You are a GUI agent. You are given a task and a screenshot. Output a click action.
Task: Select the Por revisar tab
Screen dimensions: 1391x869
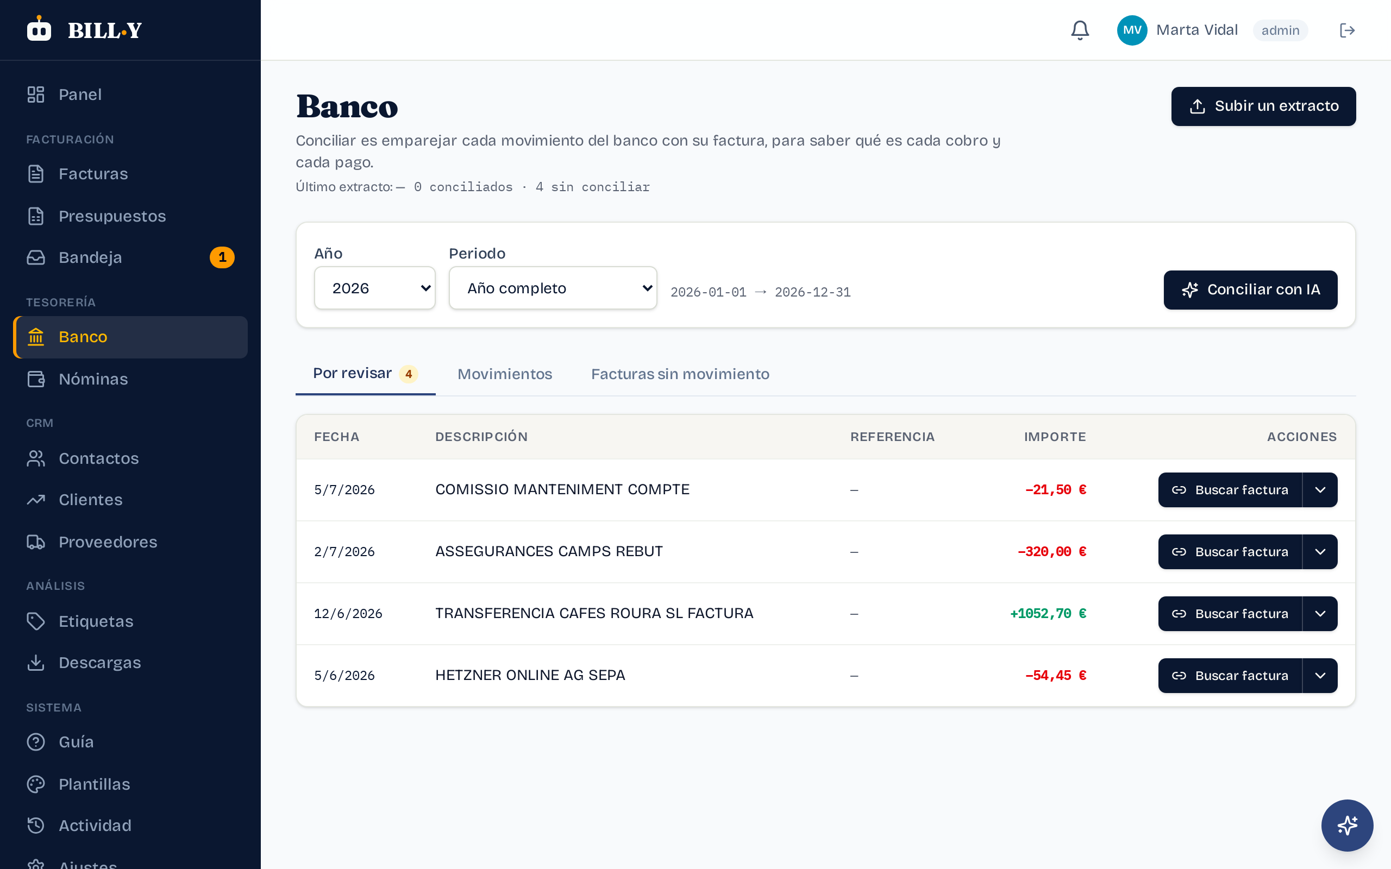[366, 374]
